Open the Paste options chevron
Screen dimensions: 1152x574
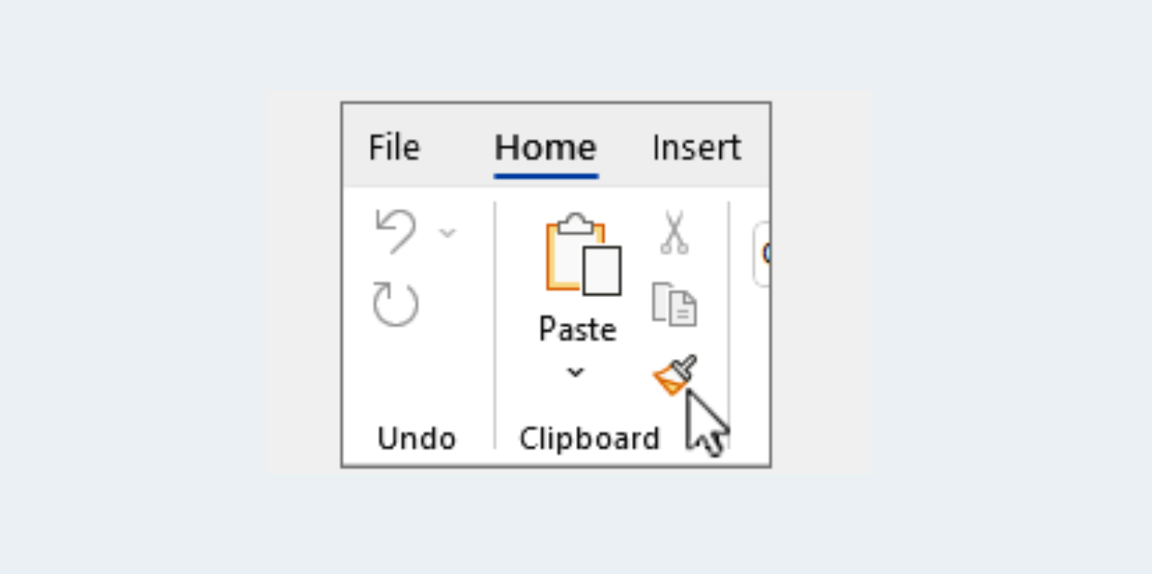point(576,372)
